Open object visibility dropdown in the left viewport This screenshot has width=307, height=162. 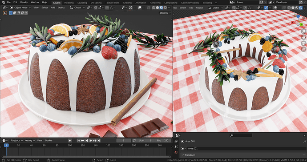124,8
